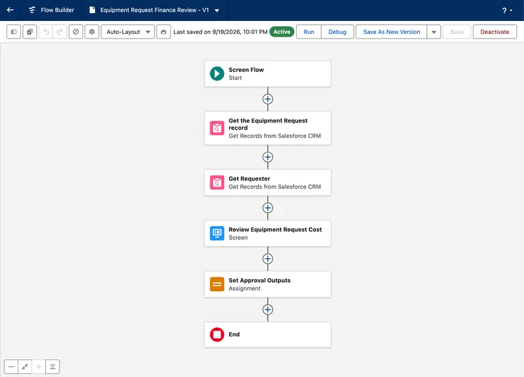Click the icon right of Auto-Layout
This screenshot has height=377, width=524.
coord(163,31)
